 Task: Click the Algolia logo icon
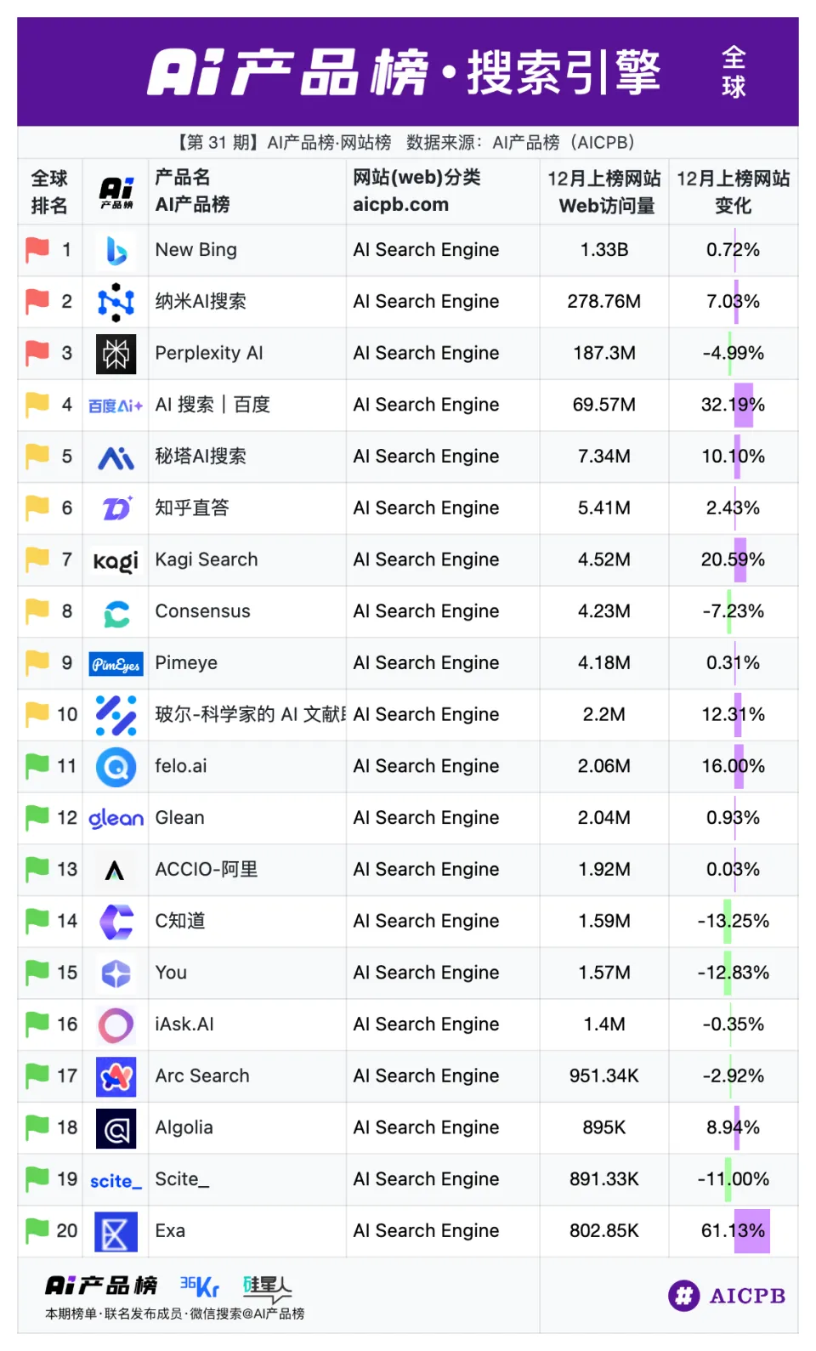116,1129
